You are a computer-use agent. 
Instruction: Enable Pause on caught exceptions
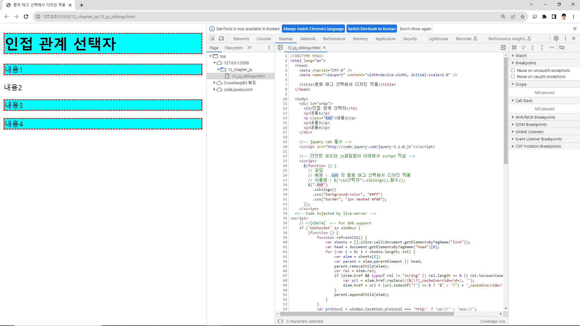tap(513, 76)
